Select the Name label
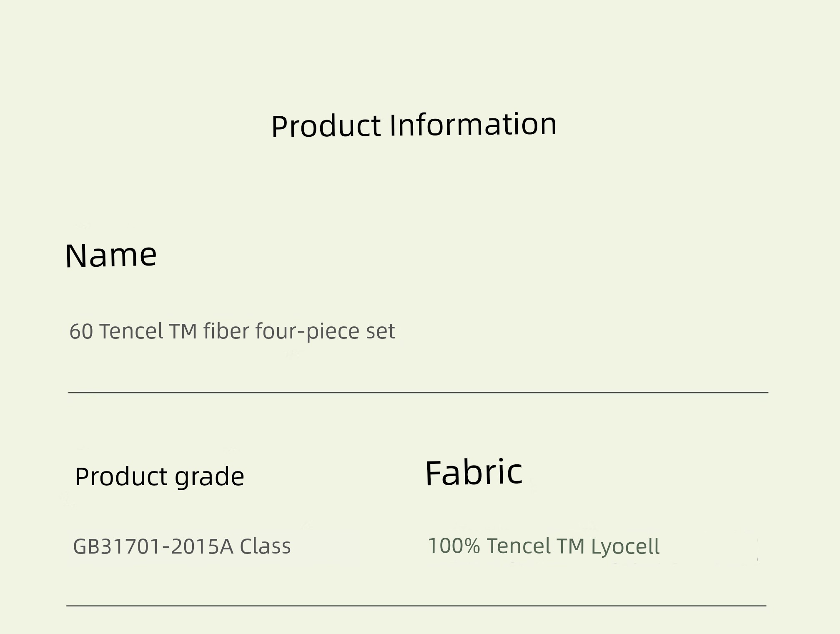Image resolution: width=840 pixels, height=634 pixels. pos(111,255)
